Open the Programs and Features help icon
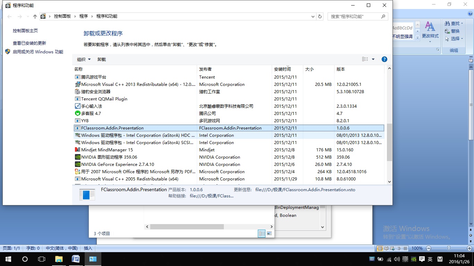Viewport: 474px width, 266px height. tap(384, 59)
